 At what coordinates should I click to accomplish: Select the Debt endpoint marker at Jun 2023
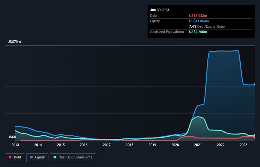(255, 137)
